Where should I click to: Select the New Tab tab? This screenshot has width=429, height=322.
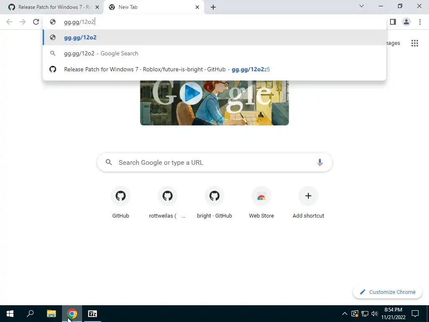[x=153, y=7]
